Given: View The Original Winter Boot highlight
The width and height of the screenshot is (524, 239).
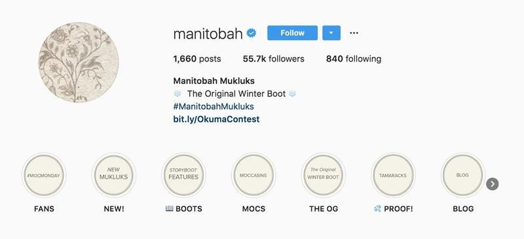Looking at the screenshot, I should [x=324, y=175].
